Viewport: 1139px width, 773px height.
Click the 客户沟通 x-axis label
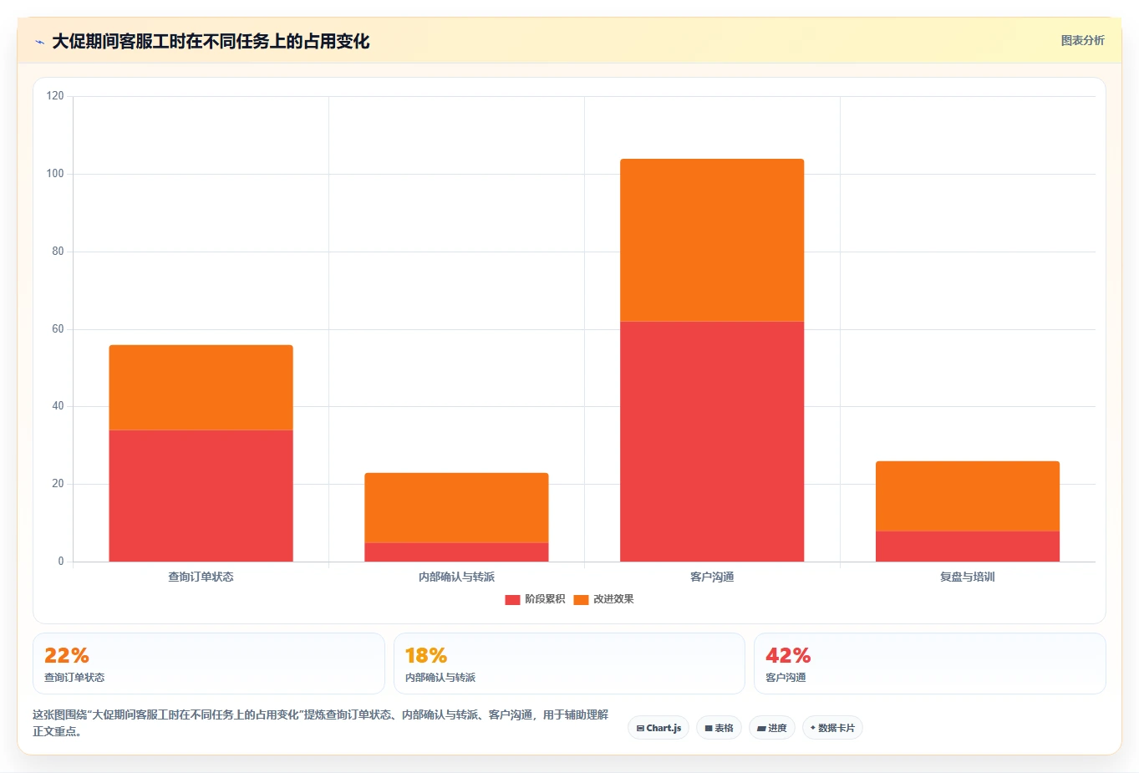click(x=712, y=577)
